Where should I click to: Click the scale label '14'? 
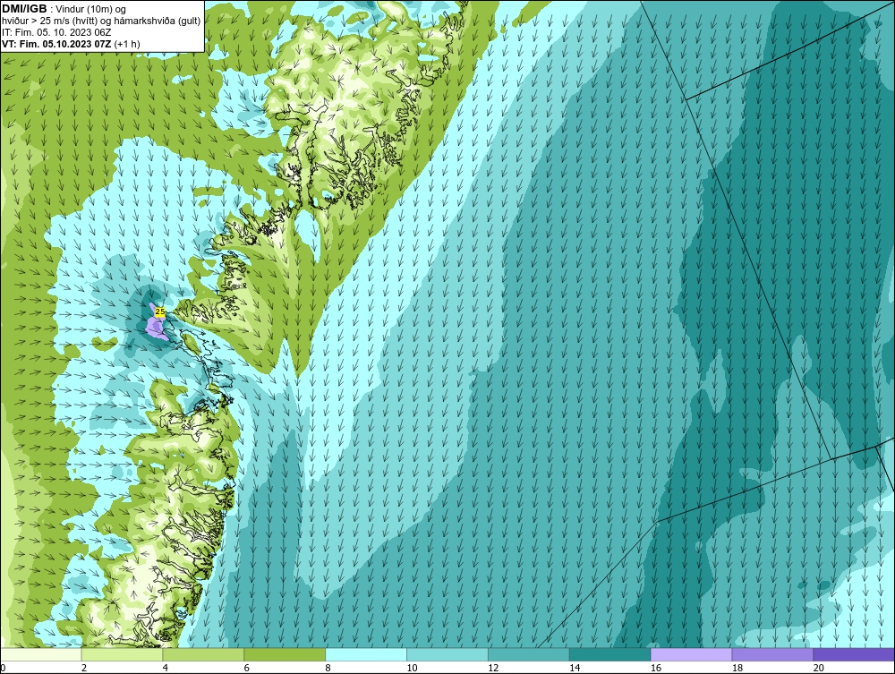pyautogui.click(x=575, y=668)
